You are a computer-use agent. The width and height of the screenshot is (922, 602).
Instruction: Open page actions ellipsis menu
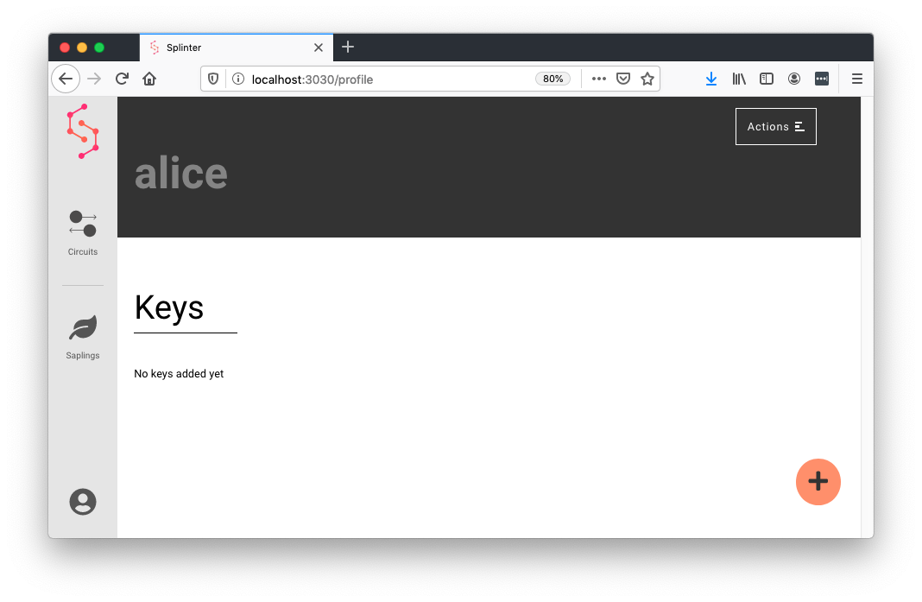pyautogui.click(x=598, y=79)
